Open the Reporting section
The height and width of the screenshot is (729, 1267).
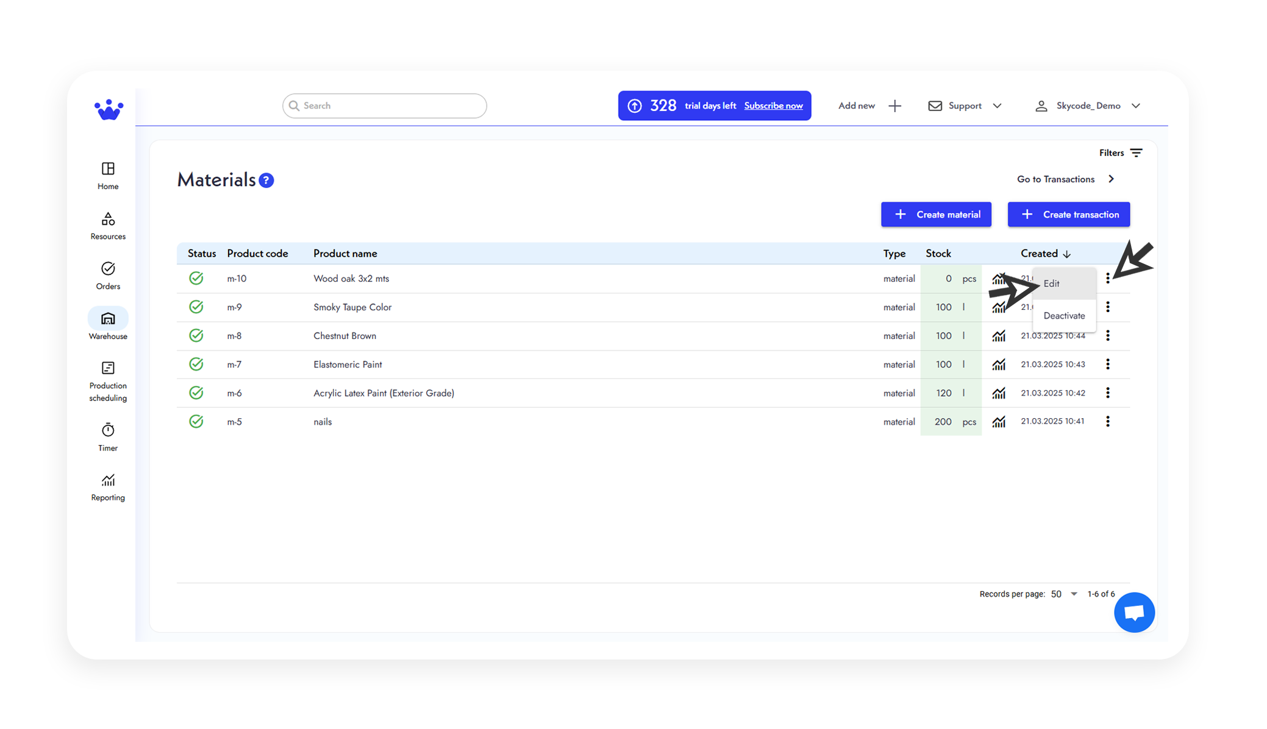click(x=108, y=485)
